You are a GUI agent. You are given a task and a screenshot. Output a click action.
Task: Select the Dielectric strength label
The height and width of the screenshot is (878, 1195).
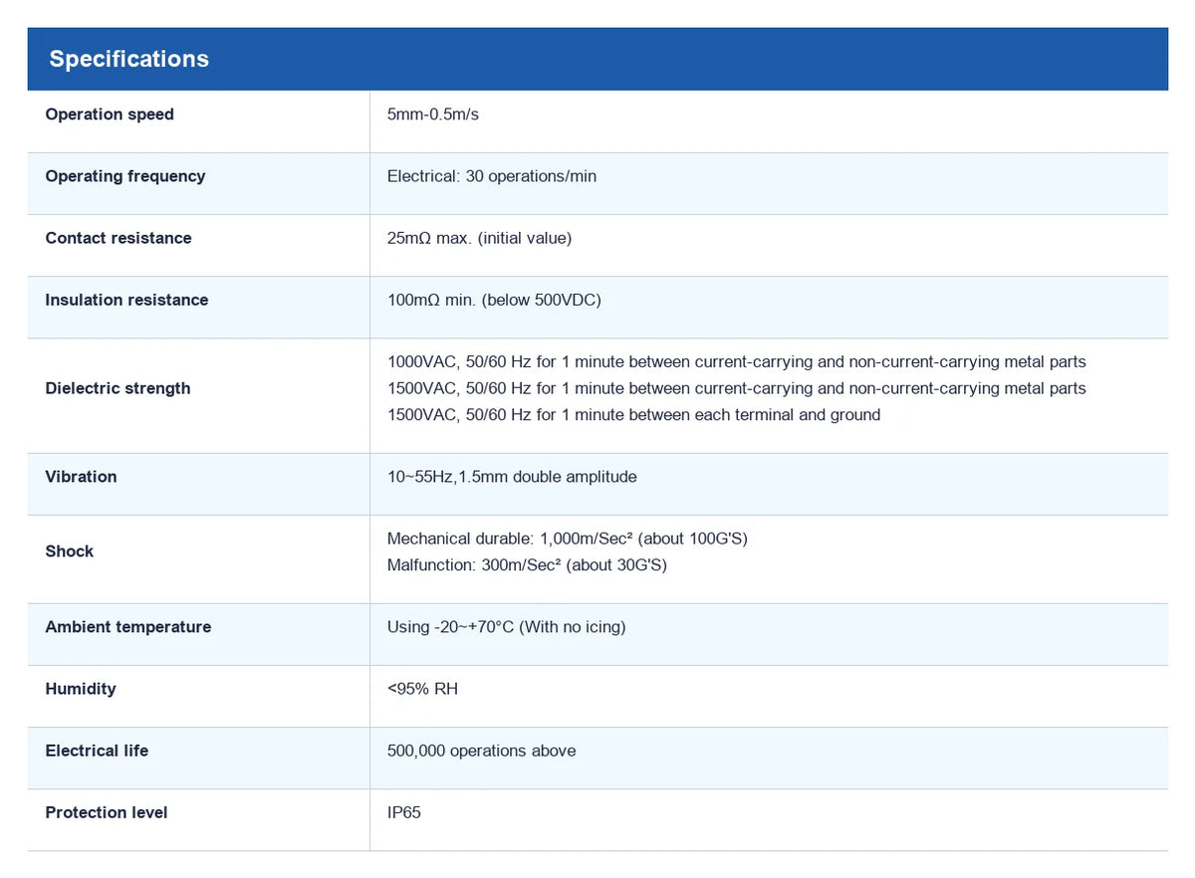click(118, 388)
